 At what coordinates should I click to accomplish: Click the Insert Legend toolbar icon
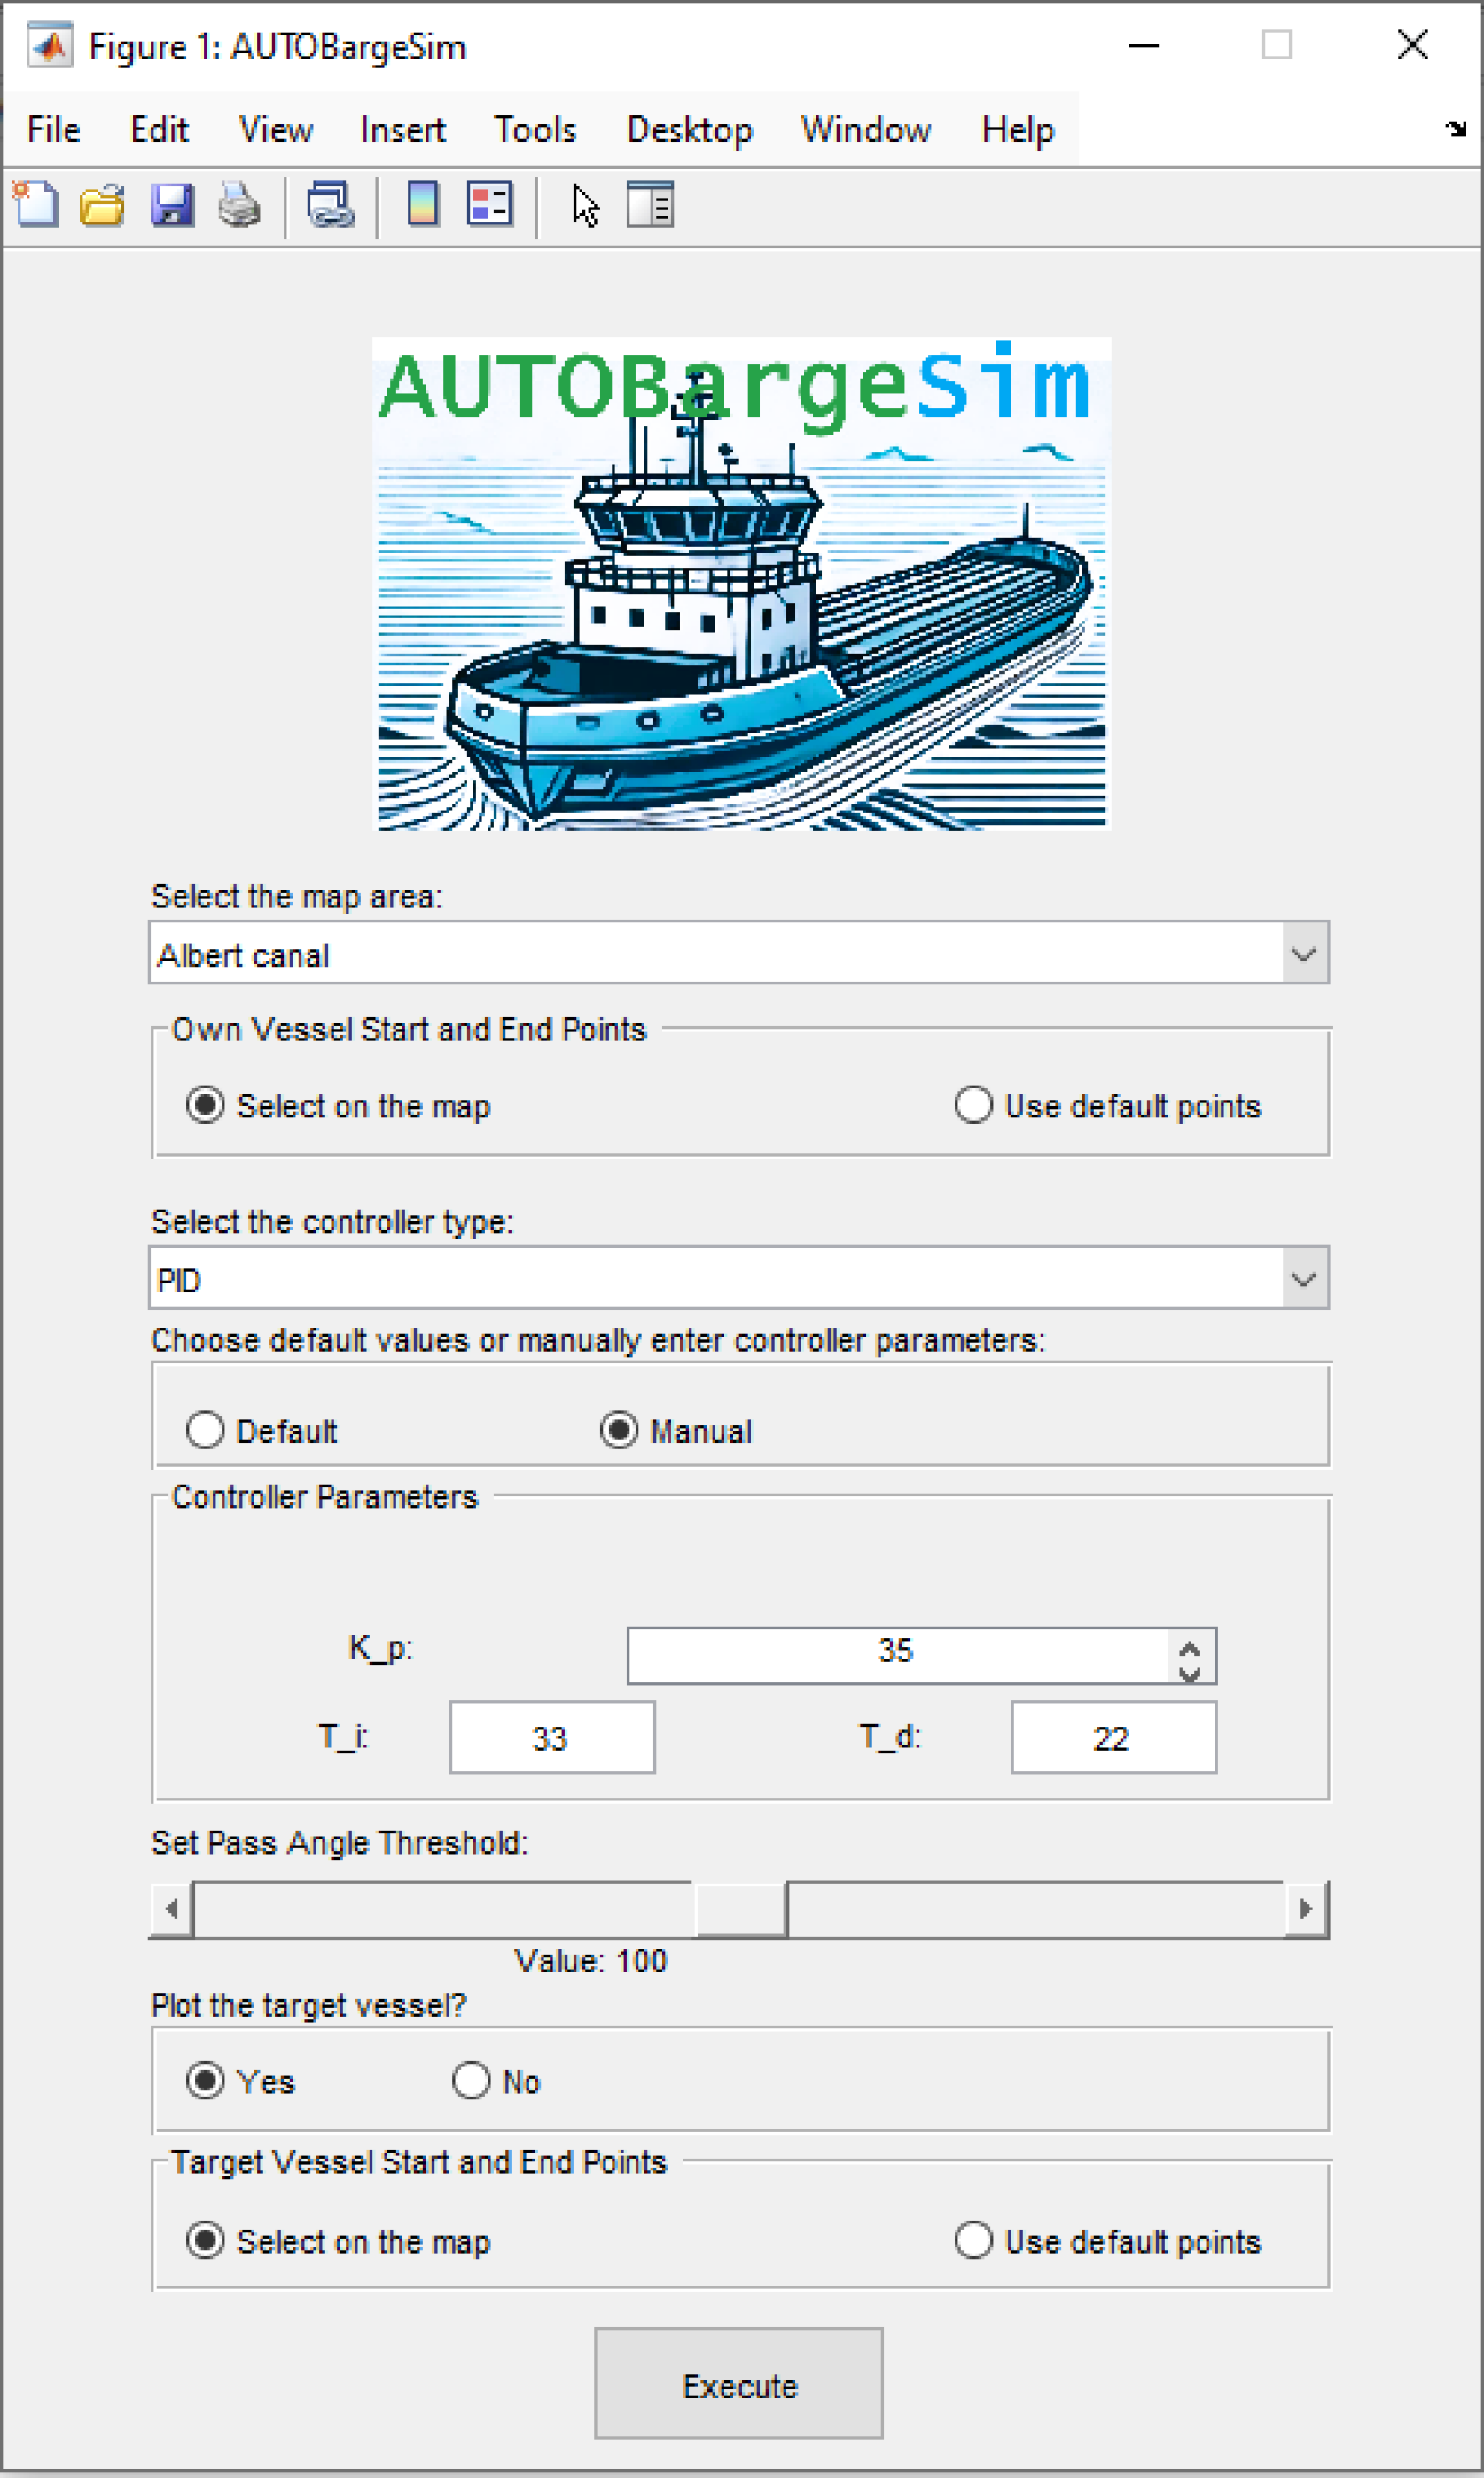point(490,205)
